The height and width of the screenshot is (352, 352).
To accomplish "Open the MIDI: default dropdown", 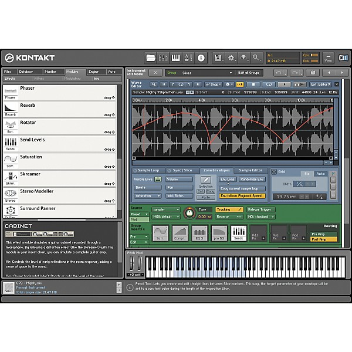I will [x=166, y=216].
